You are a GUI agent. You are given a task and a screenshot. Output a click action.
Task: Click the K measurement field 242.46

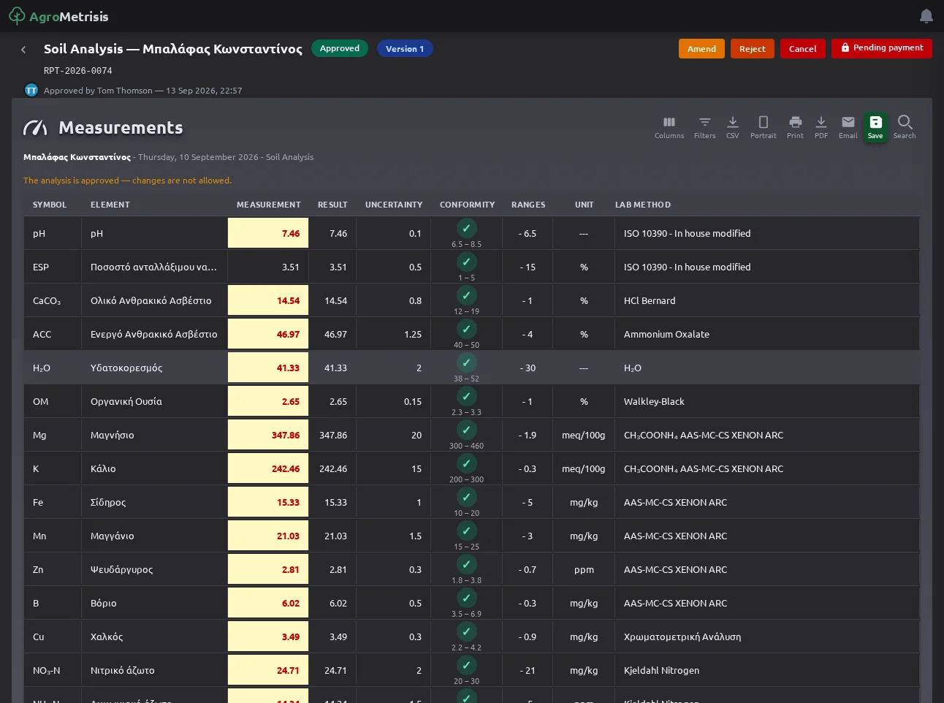coord(268,468)
